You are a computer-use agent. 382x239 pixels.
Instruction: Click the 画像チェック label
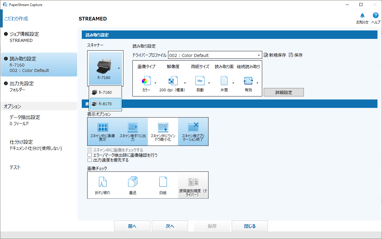pyautogui.click(x=97, y=168)
